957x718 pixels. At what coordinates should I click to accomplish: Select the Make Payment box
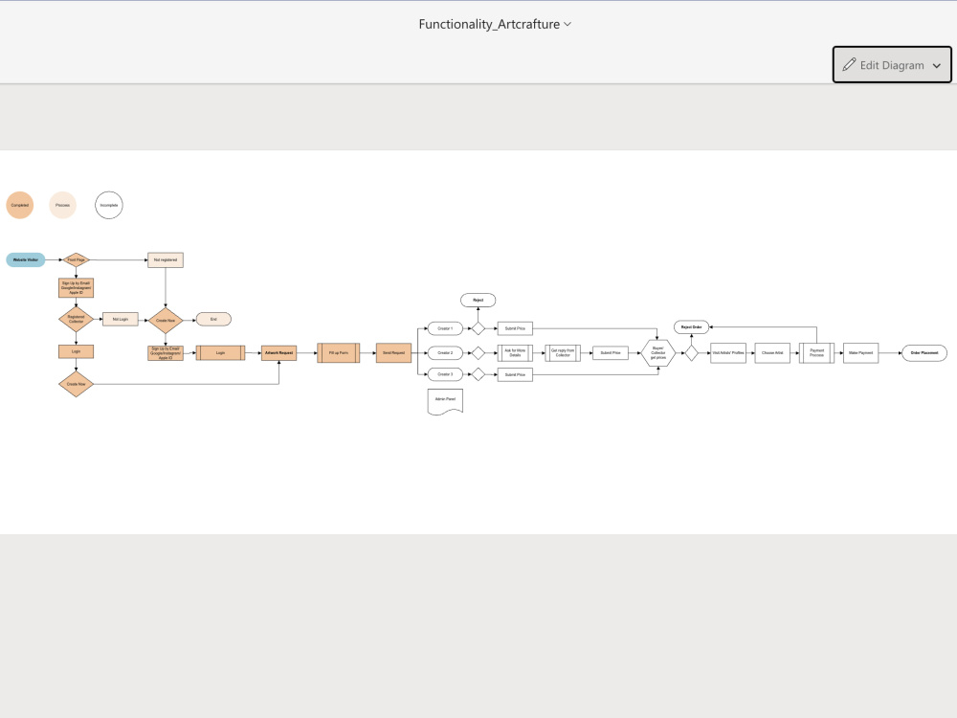tap(860, 353)
